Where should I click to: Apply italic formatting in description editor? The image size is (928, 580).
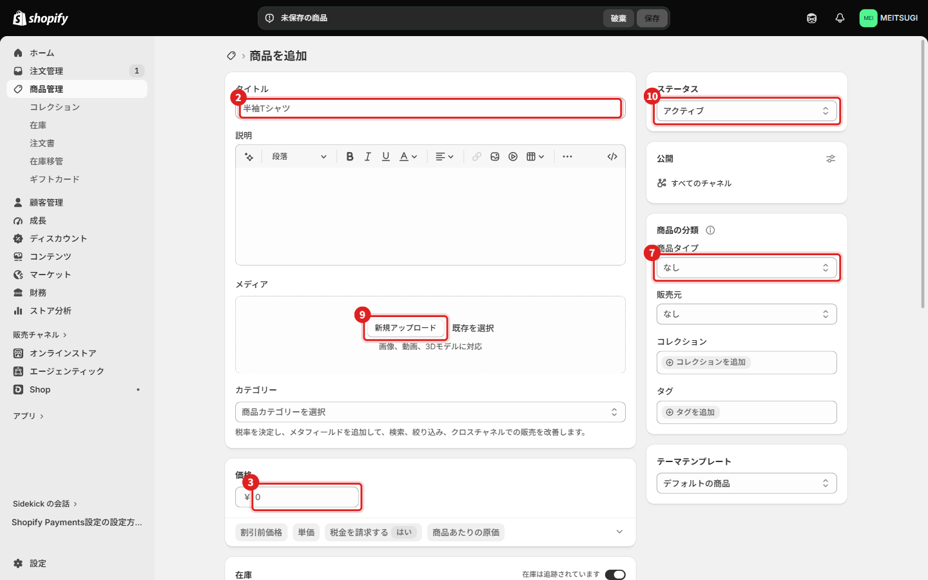tap(368, 157)
